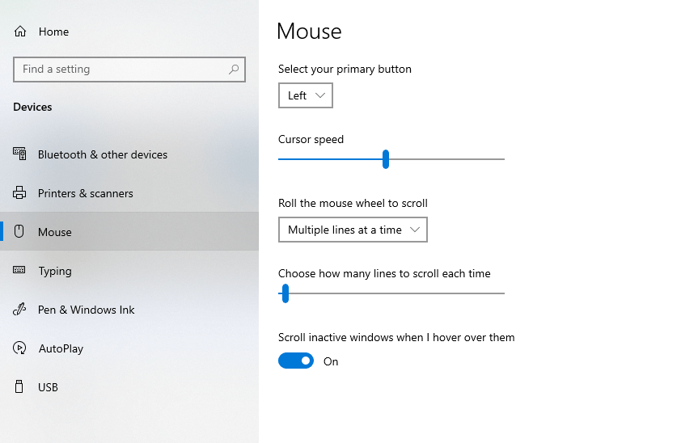Click the Home house icon
This screenshot has width=681, height=443.
pos(20,32)
